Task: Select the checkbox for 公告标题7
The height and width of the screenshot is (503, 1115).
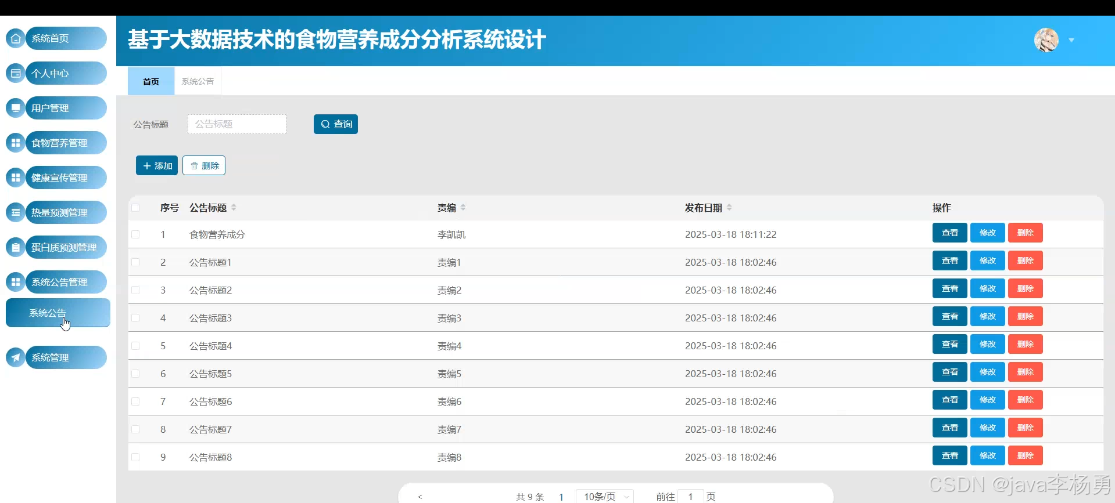Action: (x=135, y=429)
